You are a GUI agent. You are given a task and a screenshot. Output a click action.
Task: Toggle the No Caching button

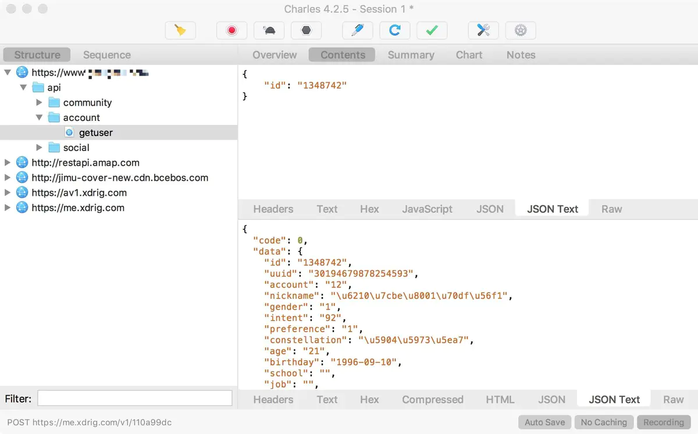tap(604, 422)
